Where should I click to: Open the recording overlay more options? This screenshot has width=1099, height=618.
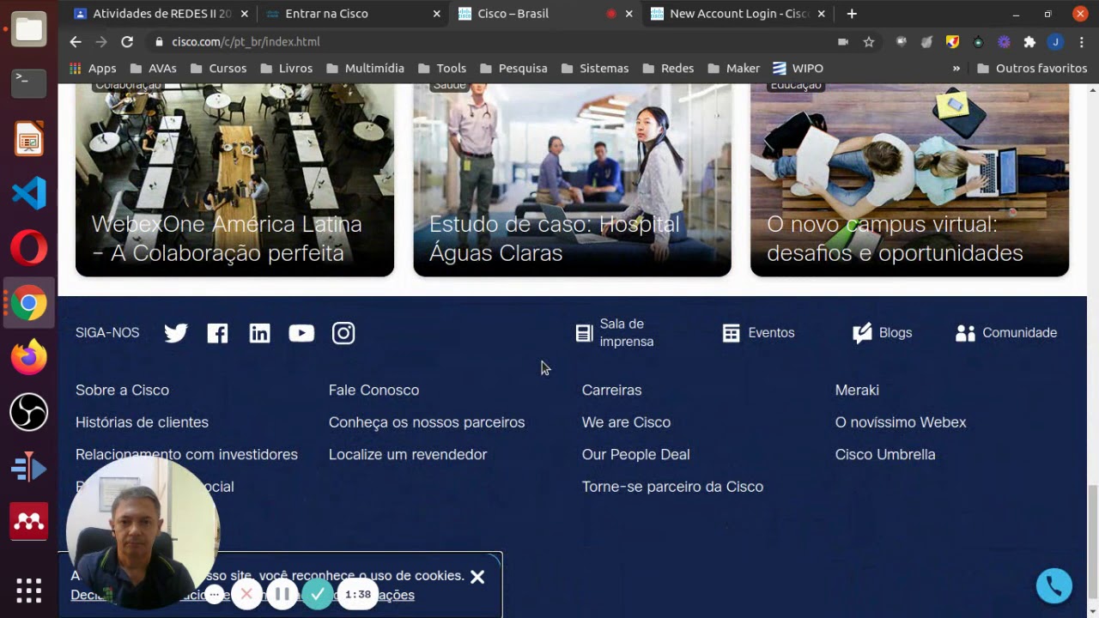point(215,594)
